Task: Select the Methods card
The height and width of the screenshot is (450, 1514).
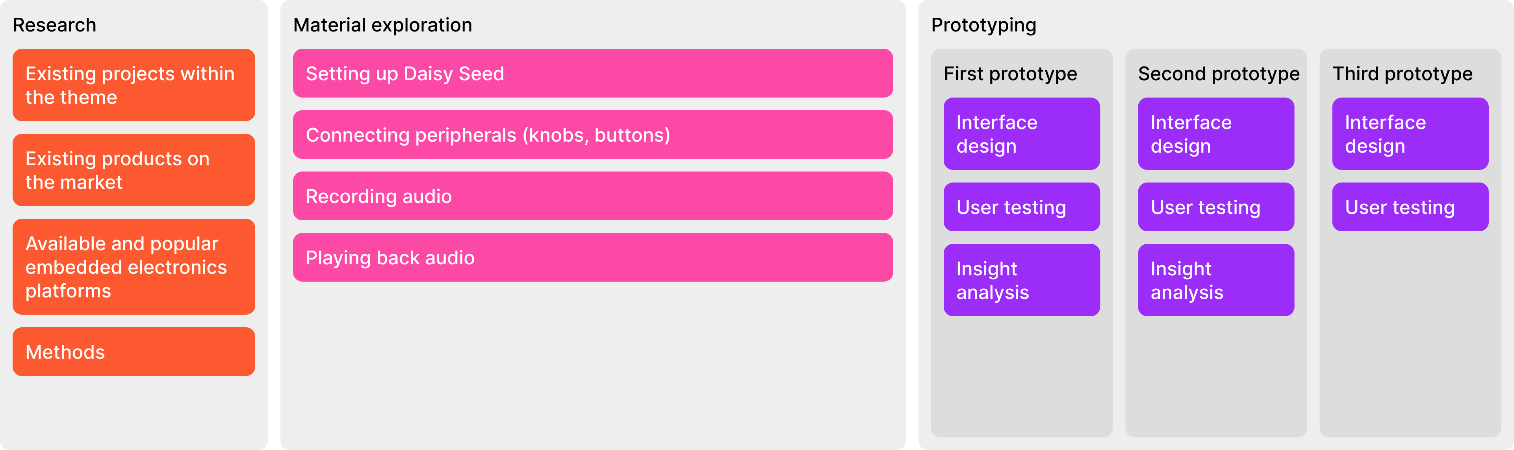Action: tap(134, 352)
